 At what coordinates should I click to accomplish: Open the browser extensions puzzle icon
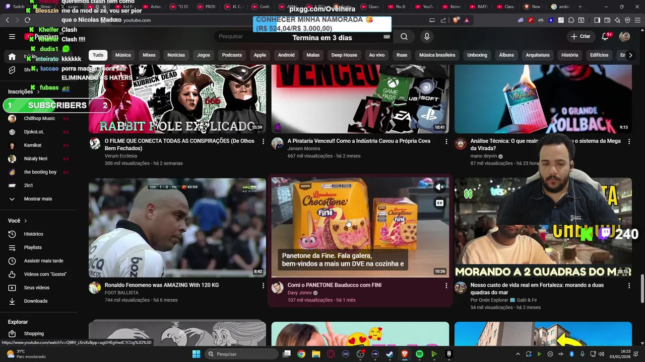pyautogui.click(x=571, y=20)
